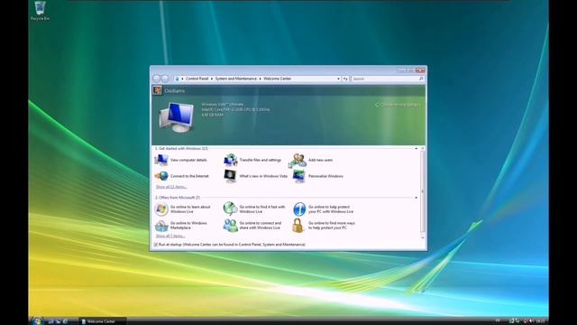Screen dimensions: 577x325
Task: Select Welcome Center in the breadcrumb
Action: pos(277,79)
